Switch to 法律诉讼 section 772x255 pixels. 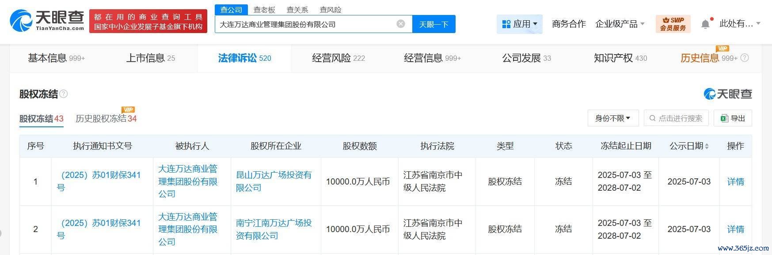pyautogui.click(x=244, y=58)
